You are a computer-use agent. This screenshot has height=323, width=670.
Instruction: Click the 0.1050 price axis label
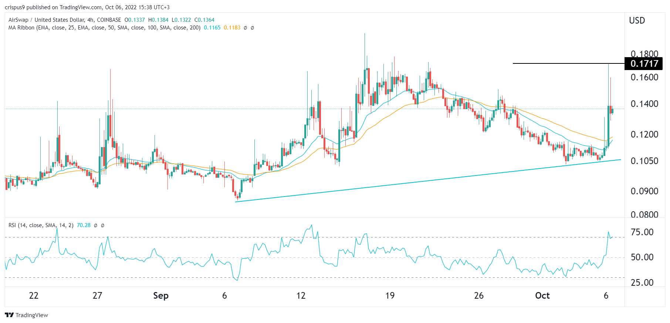[x=644, y=161]
